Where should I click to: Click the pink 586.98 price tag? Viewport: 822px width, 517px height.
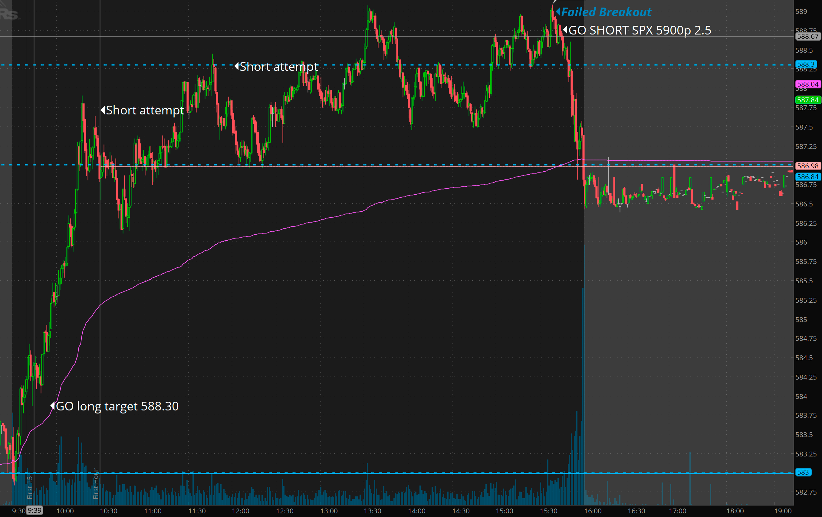tap(808, 166)
